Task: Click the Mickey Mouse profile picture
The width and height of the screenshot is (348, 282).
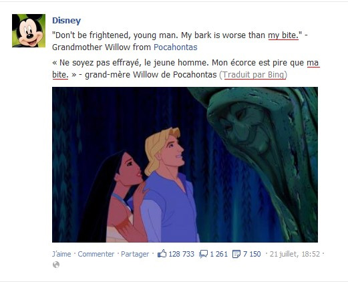Action: (x=29, y=31)
